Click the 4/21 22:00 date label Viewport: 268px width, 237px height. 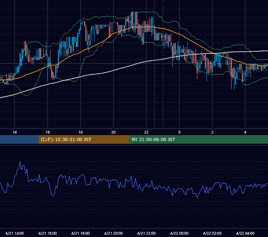146,233
